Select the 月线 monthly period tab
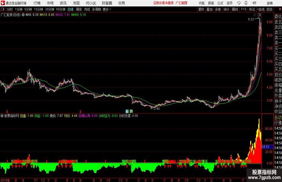Viewport: 282px width, 182px height. click(87, 9)
